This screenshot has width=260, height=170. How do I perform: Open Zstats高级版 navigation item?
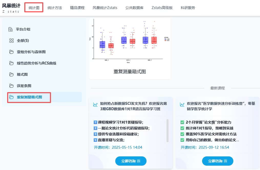coord(162,8)
